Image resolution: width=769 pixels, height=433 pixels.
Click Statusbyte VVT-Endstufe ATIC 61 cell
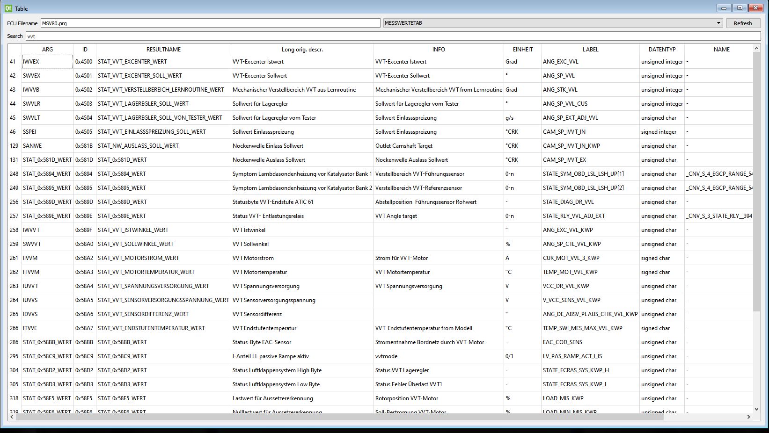[302, 202]
